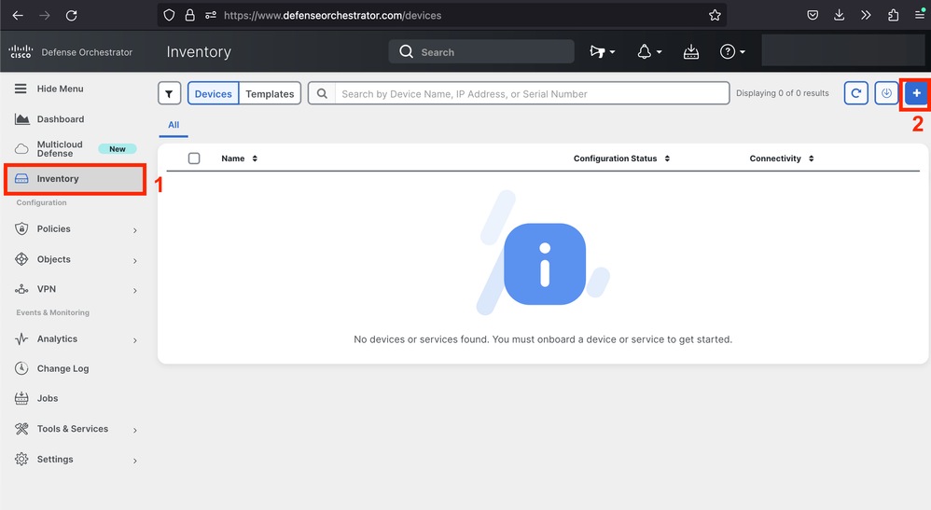Screen dimensions: 931x510
Task: Expand the Settings menu chevron
Action: [134, 461]
